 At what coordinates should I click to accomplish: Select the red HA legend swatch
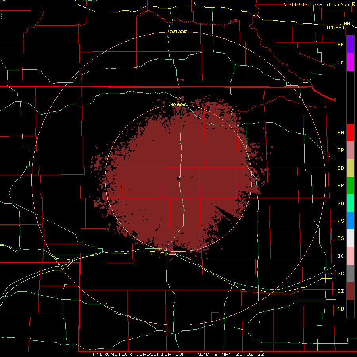point(350,132)
